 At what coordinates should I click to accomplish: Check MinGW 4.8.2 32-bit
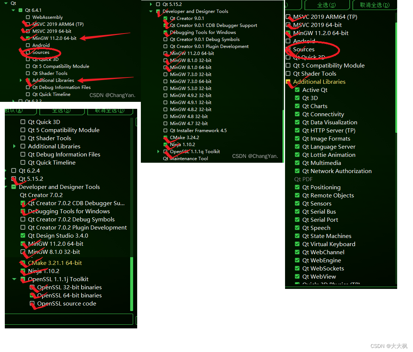coord(166,109)
